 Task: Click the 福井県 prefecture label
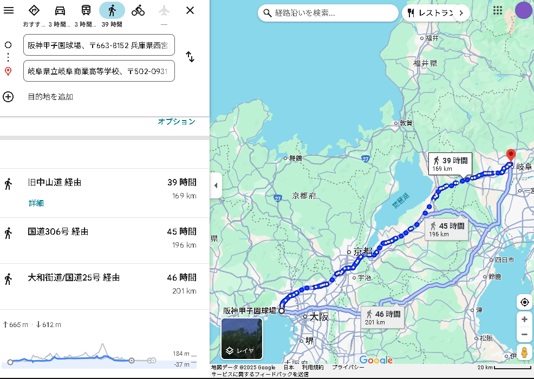[x=425, y=63]
